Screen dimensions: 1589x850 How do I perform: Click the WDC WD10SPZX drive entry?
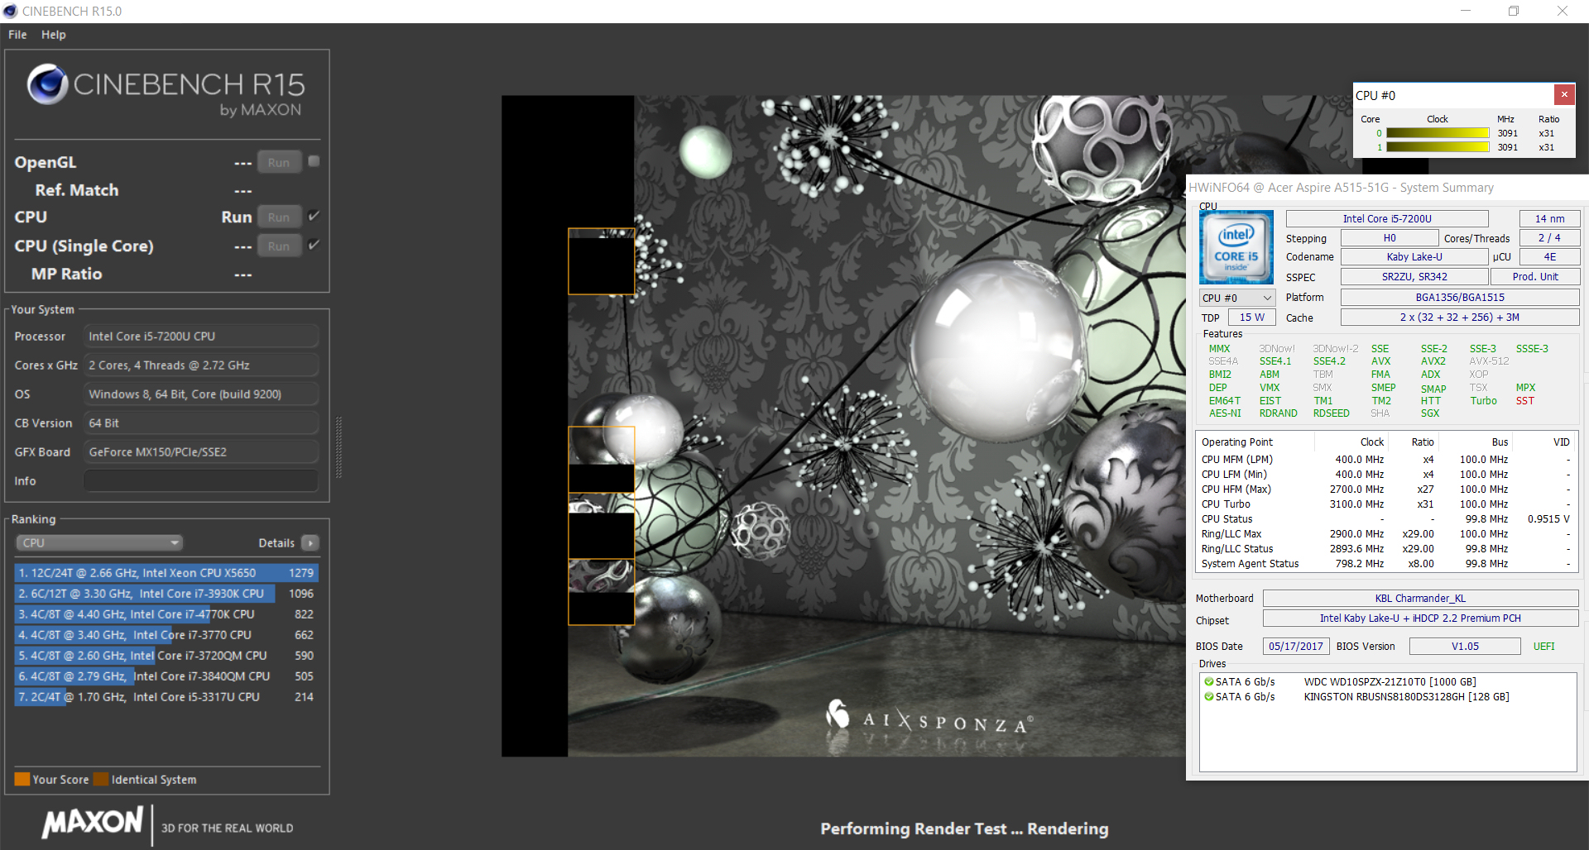pos(1390,682)
